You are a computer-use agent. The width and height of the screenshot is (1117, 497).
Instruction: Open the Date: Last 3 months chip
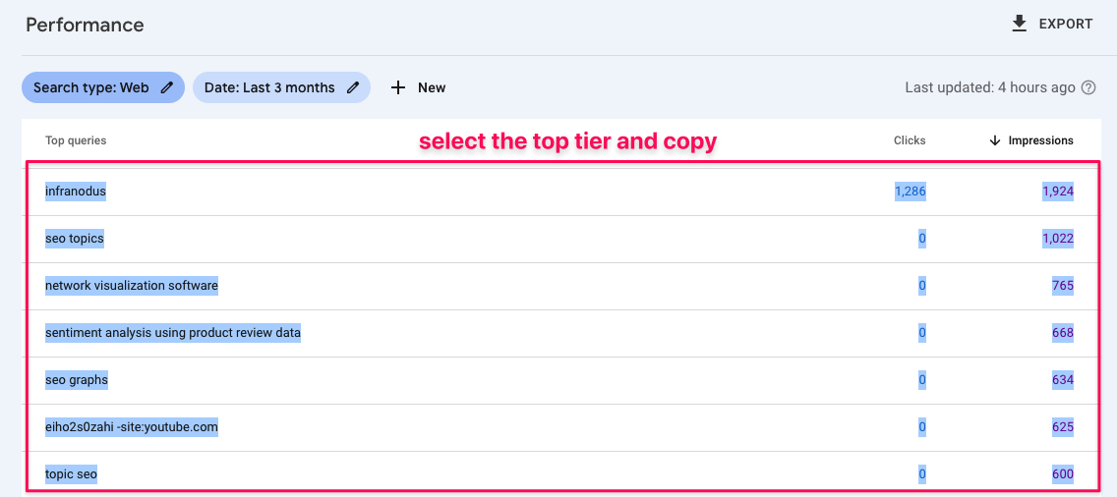(281, 87)
